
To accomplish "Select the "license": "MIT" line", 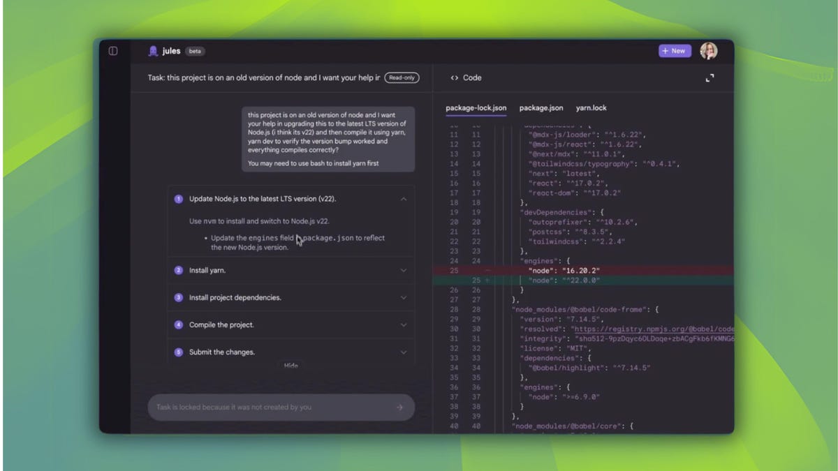I will click(x=555, y=348).
